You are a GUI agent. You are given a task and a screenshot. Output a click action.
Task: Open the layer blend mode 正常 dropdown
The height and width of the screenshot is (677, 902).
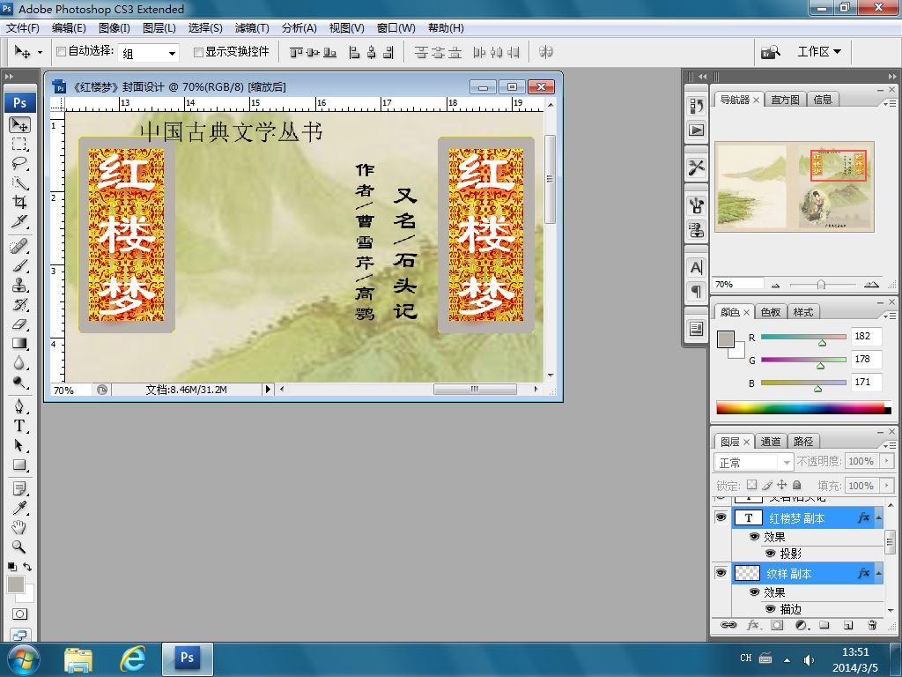pyautogui.click(x=754, y=462)
